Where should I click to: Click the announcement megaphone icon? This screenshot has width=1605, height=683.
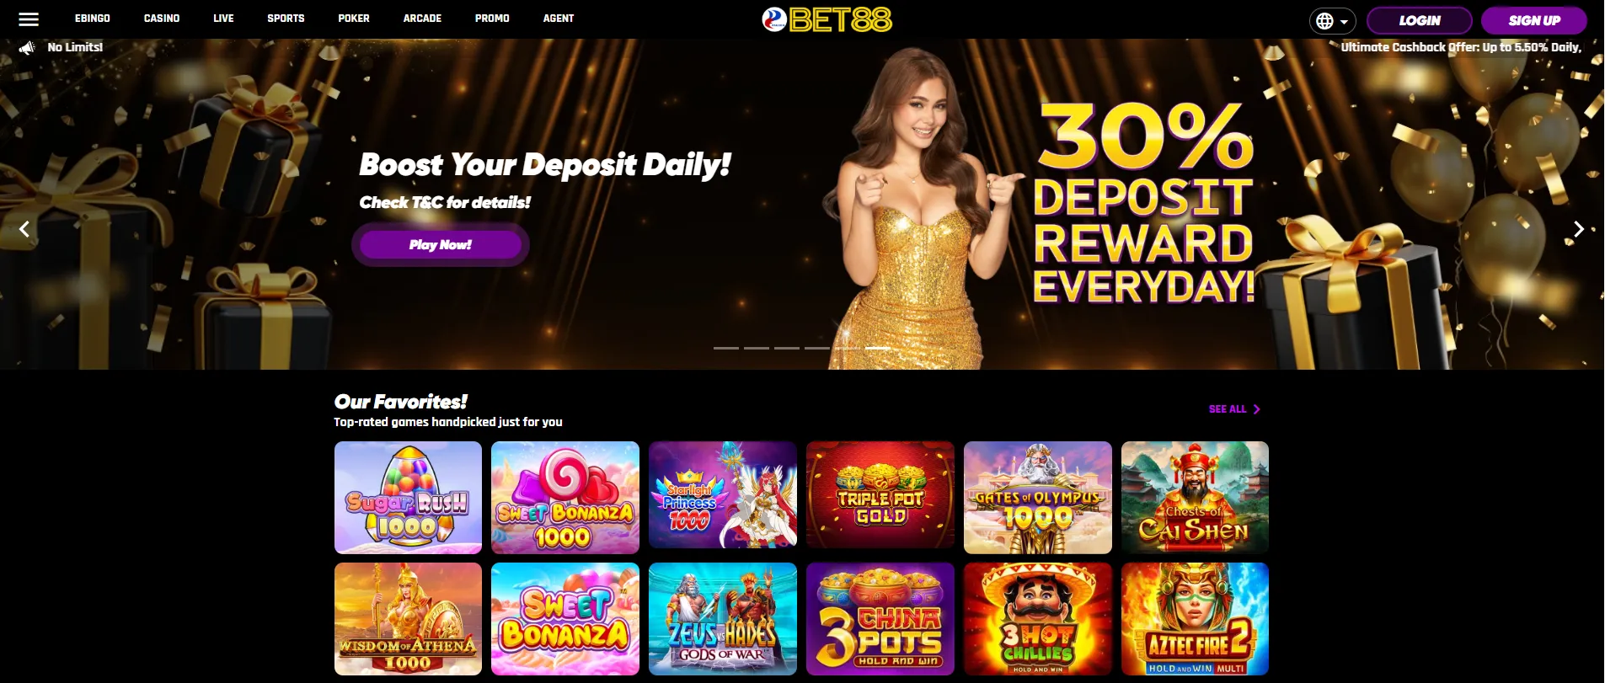(x=27, y=48)
